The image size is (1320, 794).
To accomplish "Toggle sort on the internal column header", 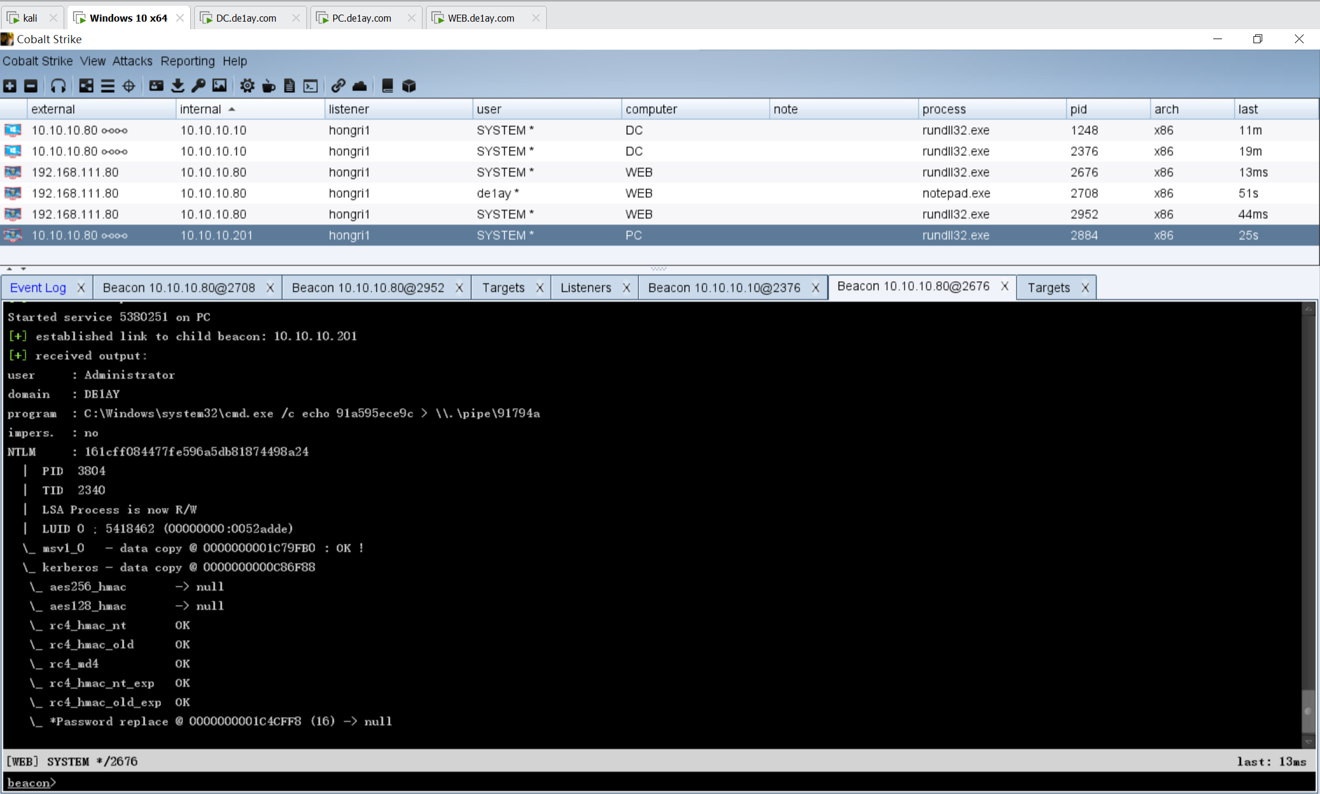I will (250, 109).
